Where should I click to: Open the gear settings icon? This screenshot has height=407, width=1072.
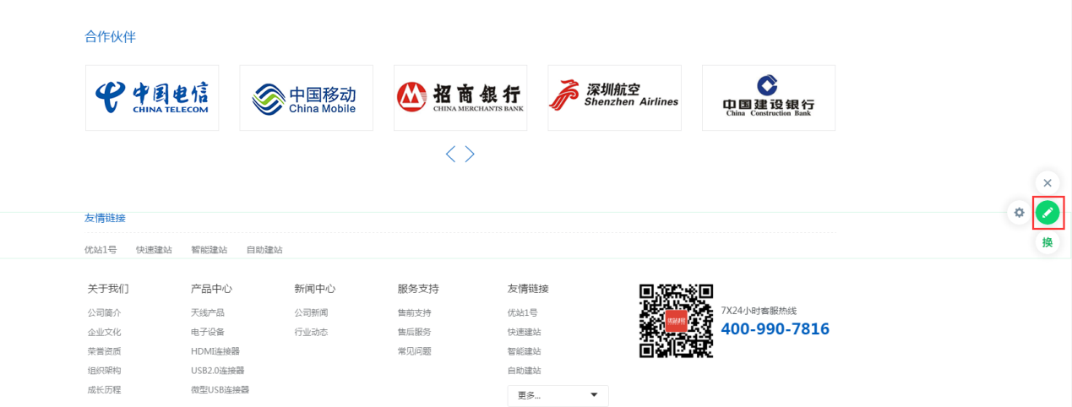(x=1019, y=213)
